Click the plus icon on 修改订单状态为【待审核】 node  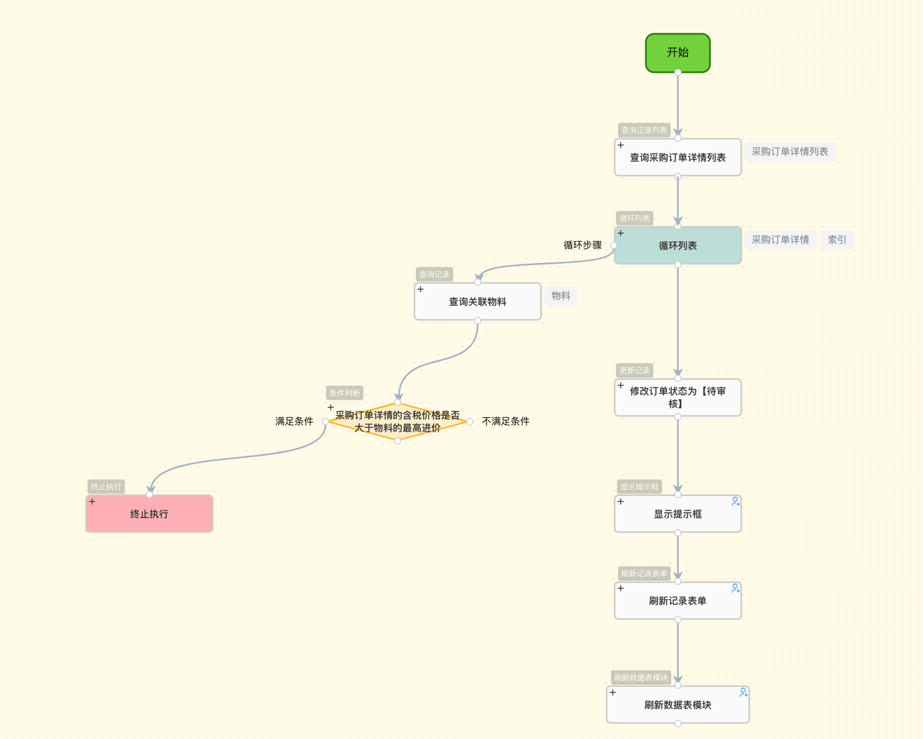tap(621, 385)
